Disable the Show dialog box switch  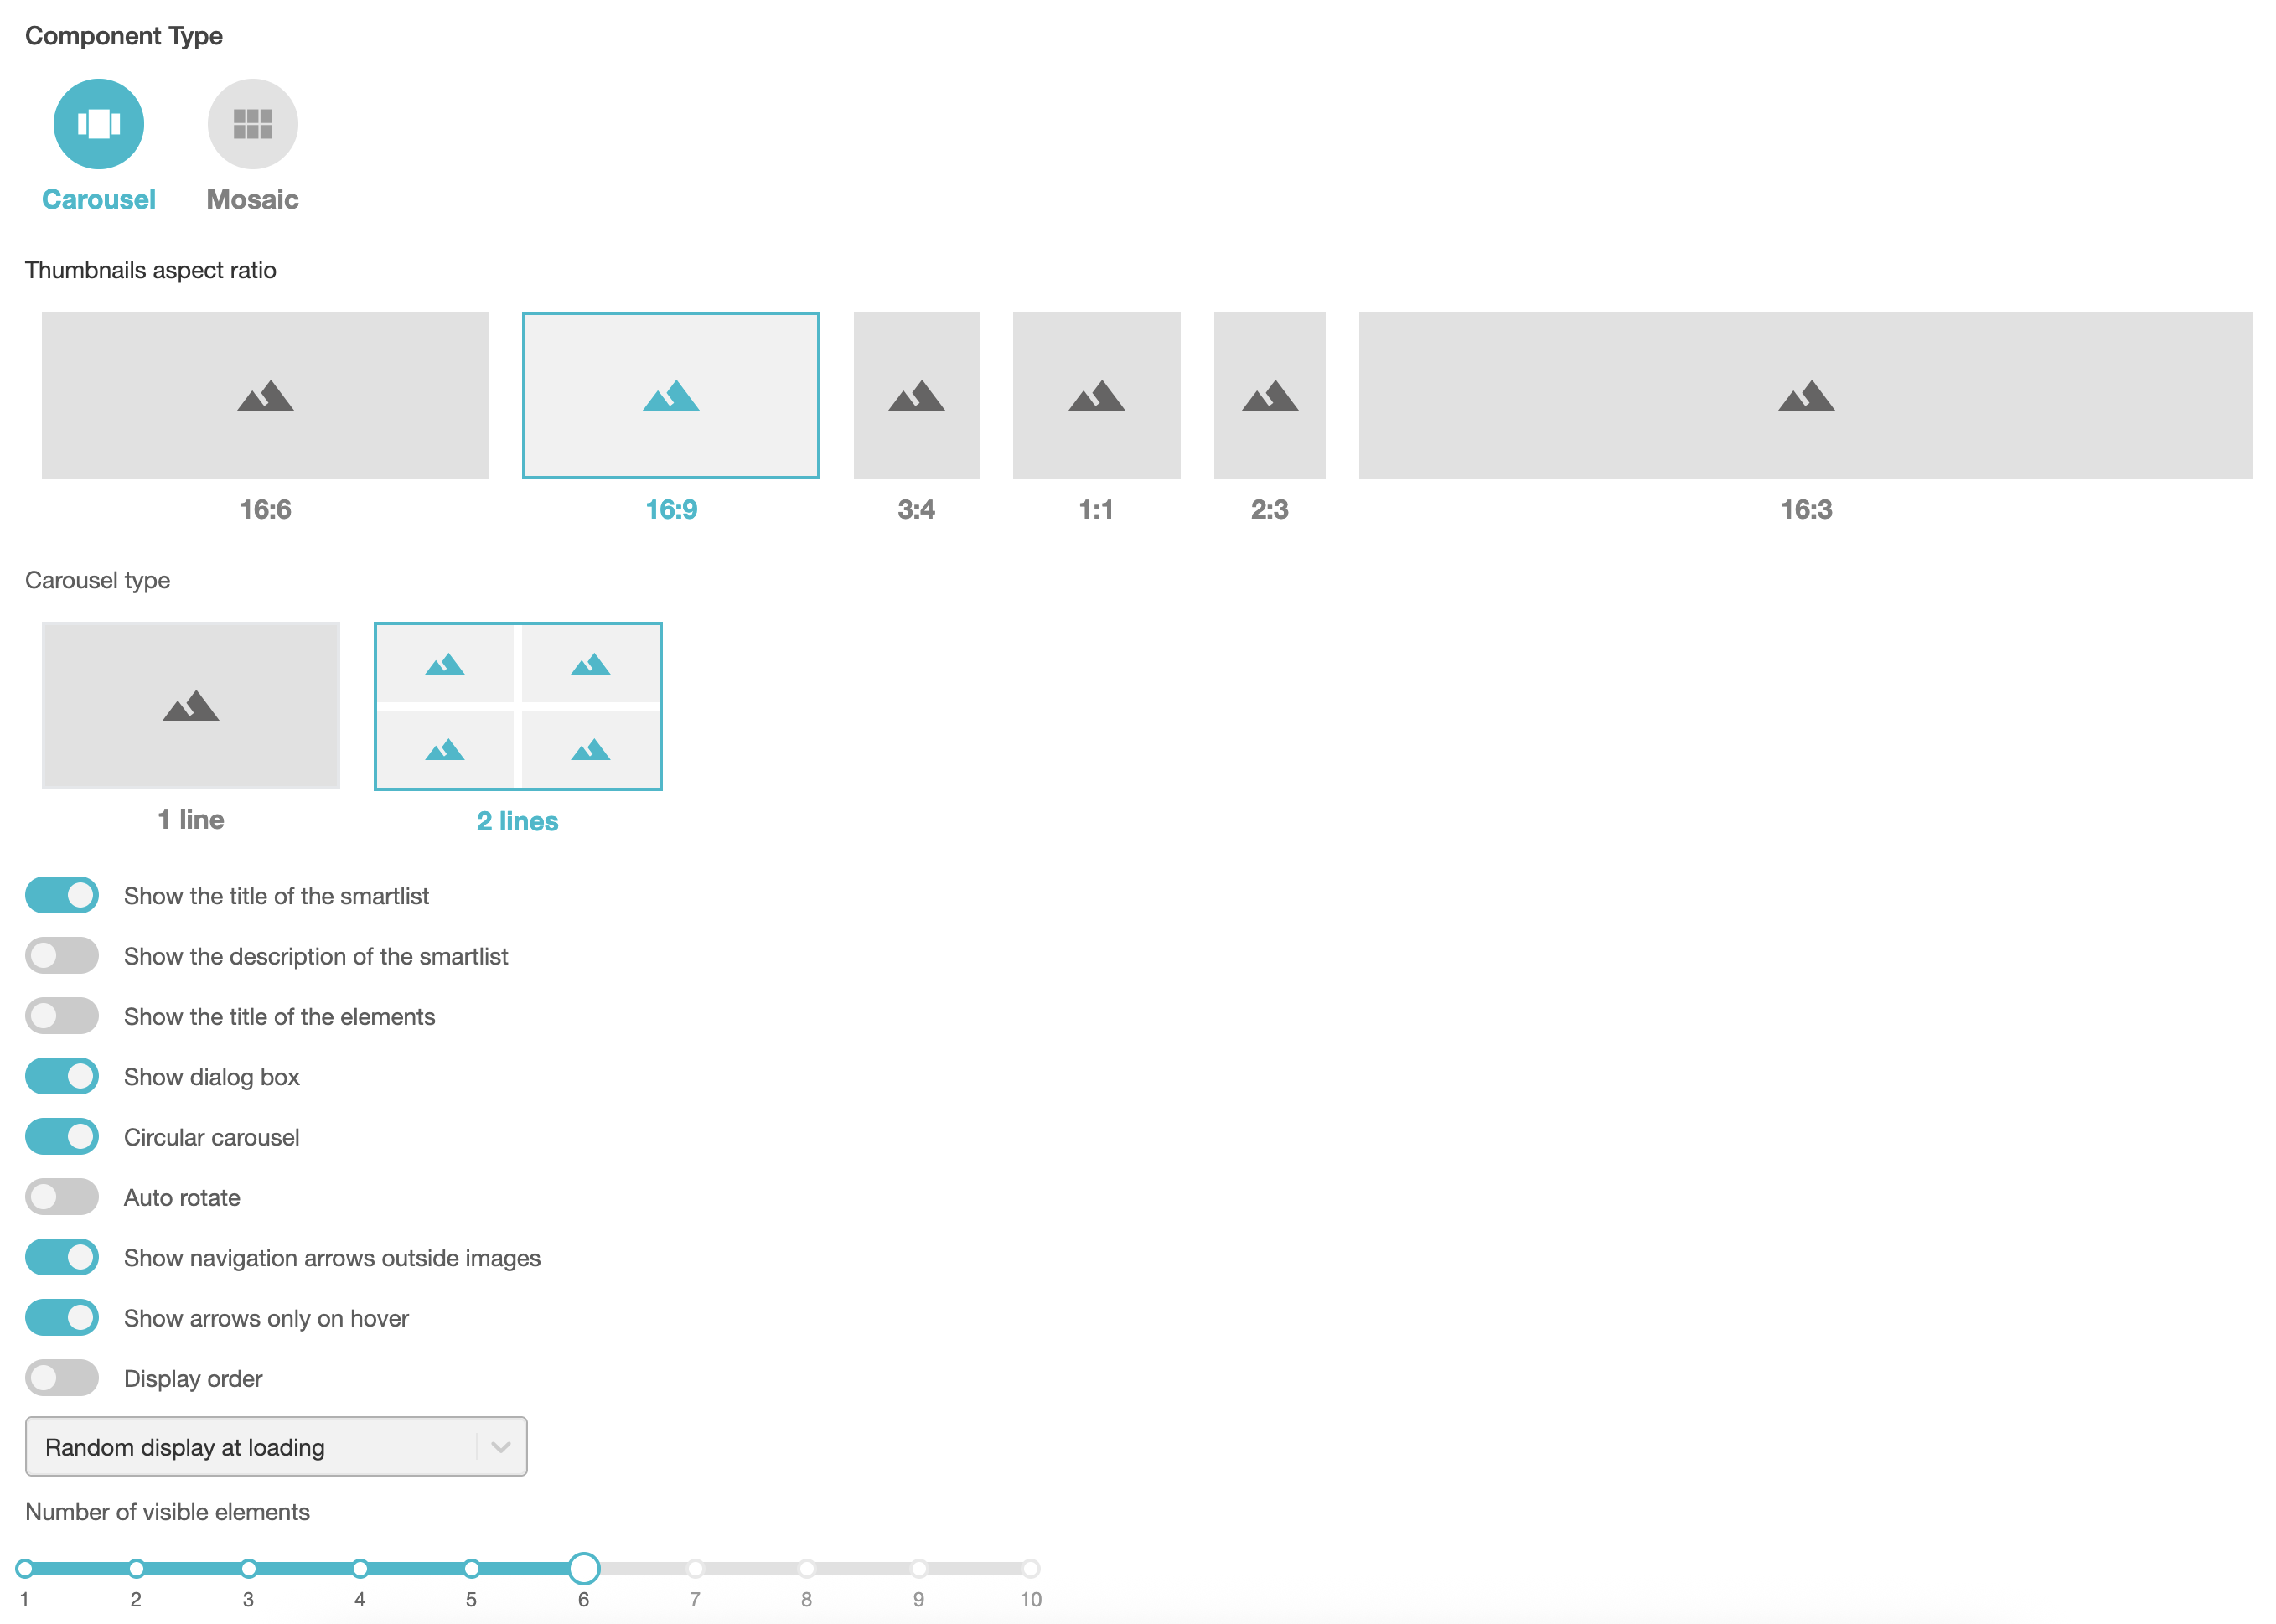click(62, 1076)
